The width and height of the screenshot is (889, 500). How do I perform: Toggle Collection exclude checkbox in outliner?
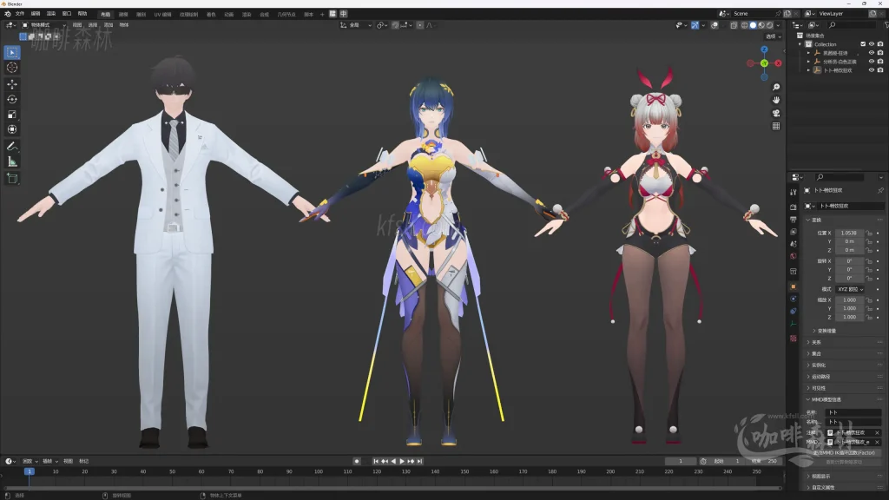[863, 44]
